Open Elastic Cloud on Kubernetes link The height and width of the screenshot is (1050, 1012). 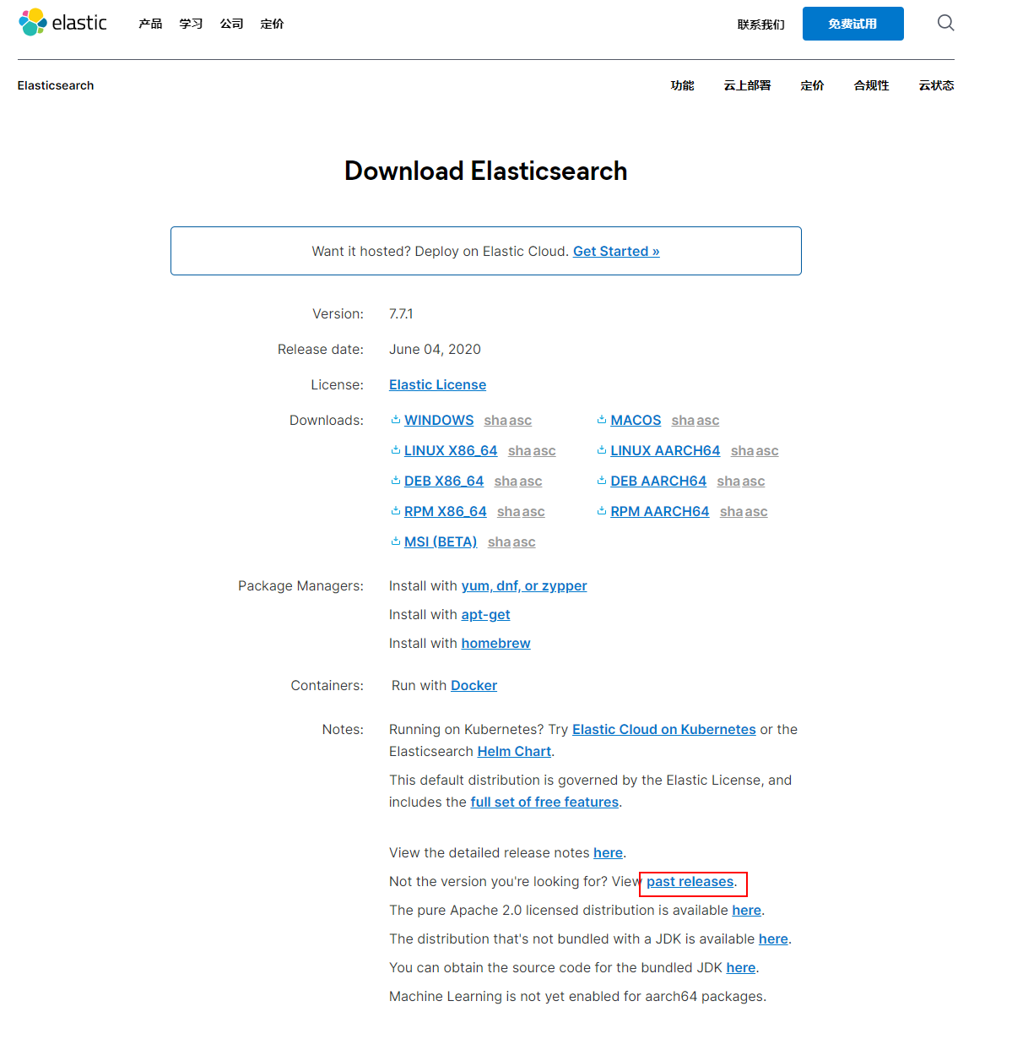(664, 729)
